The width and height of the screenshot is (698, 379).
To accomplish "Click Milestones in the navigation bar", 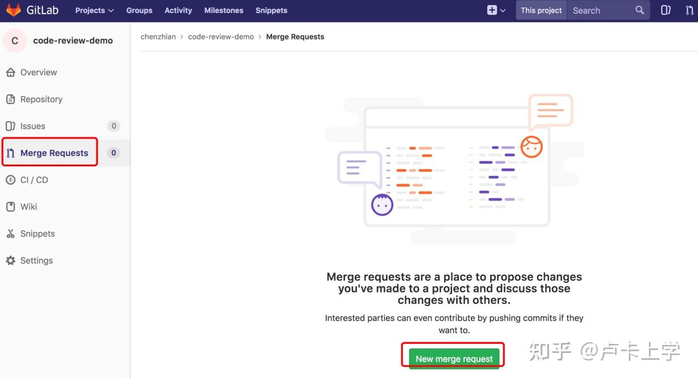I will tap(223, 10).
